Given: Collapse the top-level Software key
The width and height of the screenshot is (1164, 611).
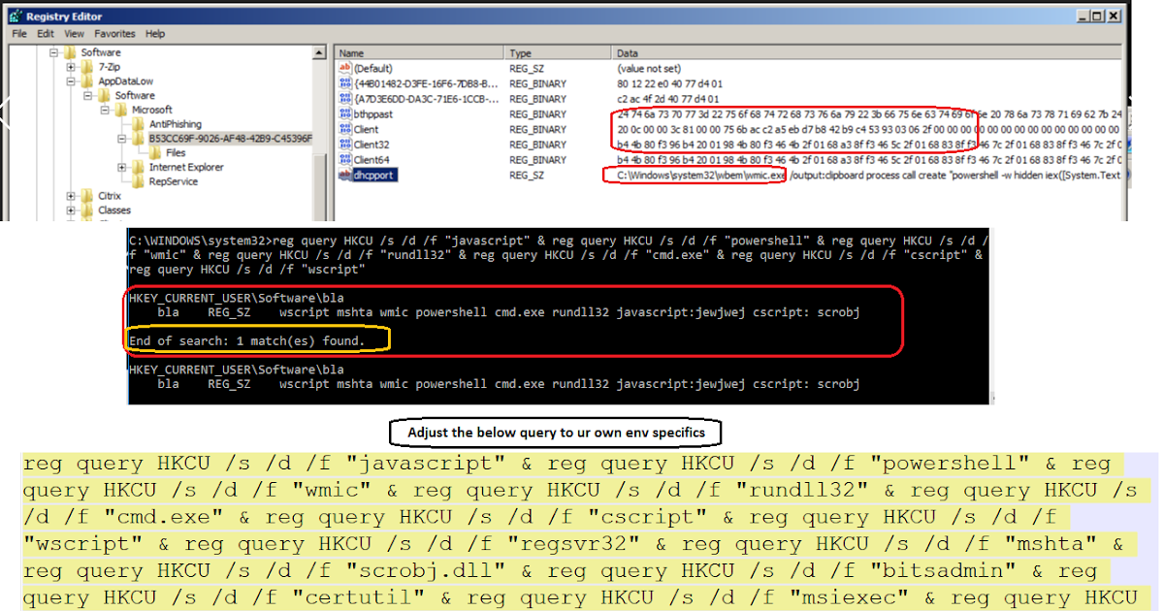Looking at the screenshot, I should pyautogui.click(x=54, y=52).
